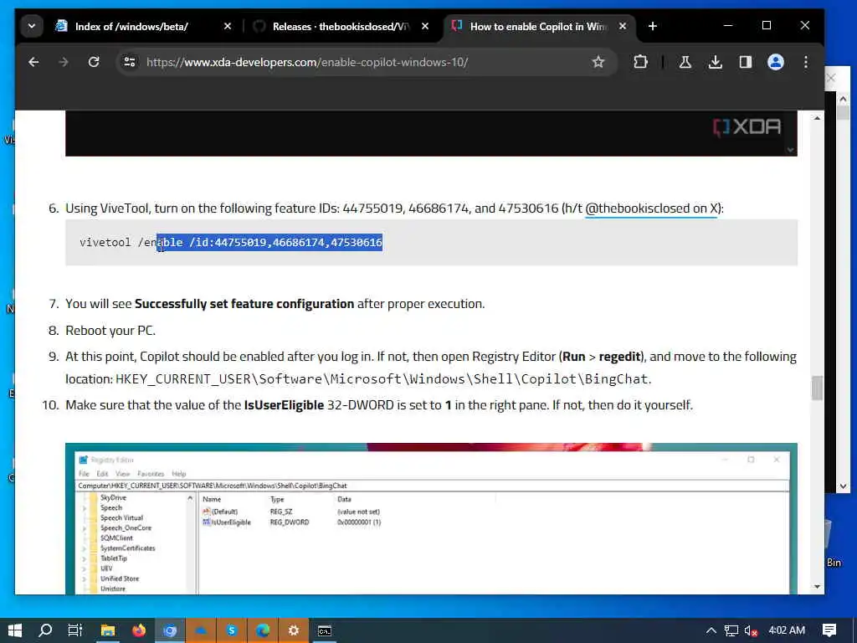
Task: Go back to previous page
Action: tap(33, 62)
